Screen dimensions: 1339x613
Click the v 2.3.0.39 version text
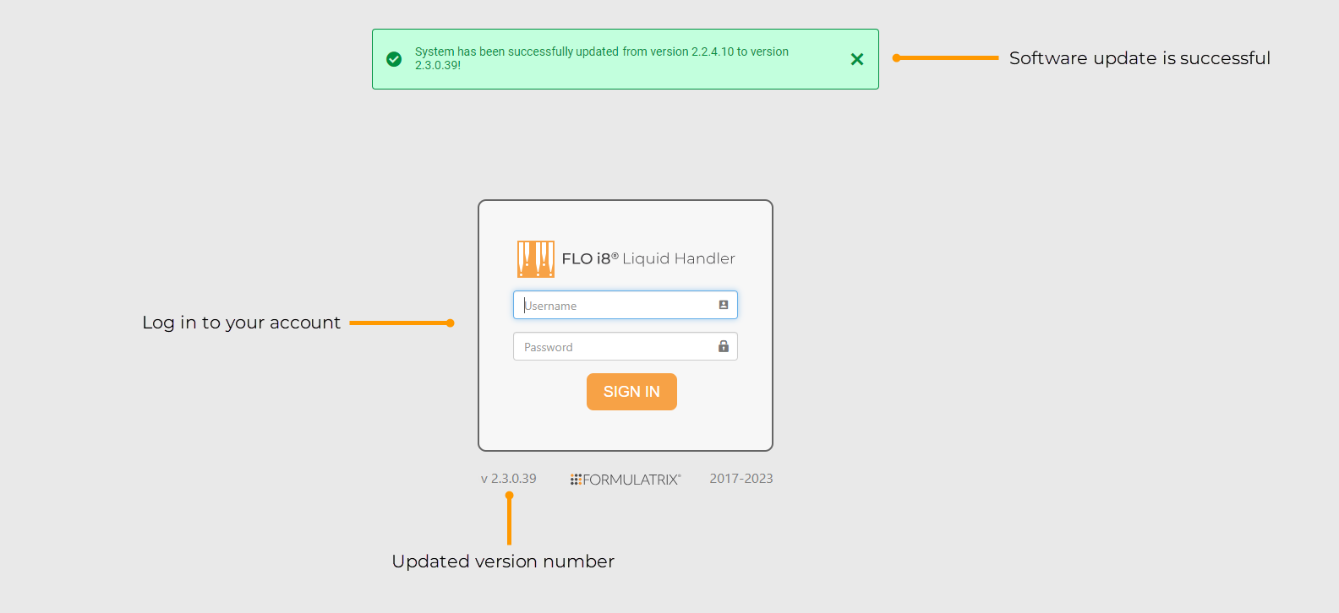509,479
